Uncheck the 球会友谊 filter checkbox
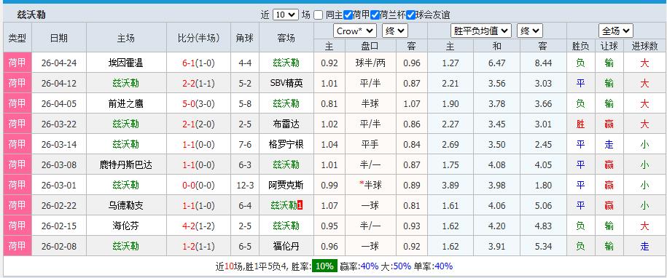Image resolution: width=667 pixels, height=278 pixels. pyautogui.click(x=410, y=15)
